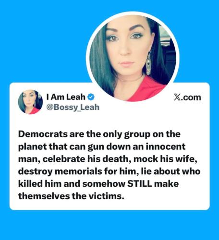This screenshot has height=240, width=219.
Task: Click the blue background below the white card
Action: pos(109,225)
